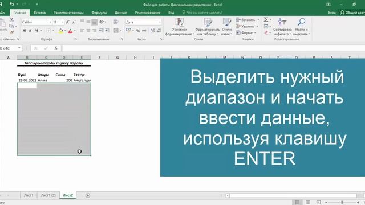Select the Format Painter brush icon
This screenshot has width=365, height=205.
(11, 32)
